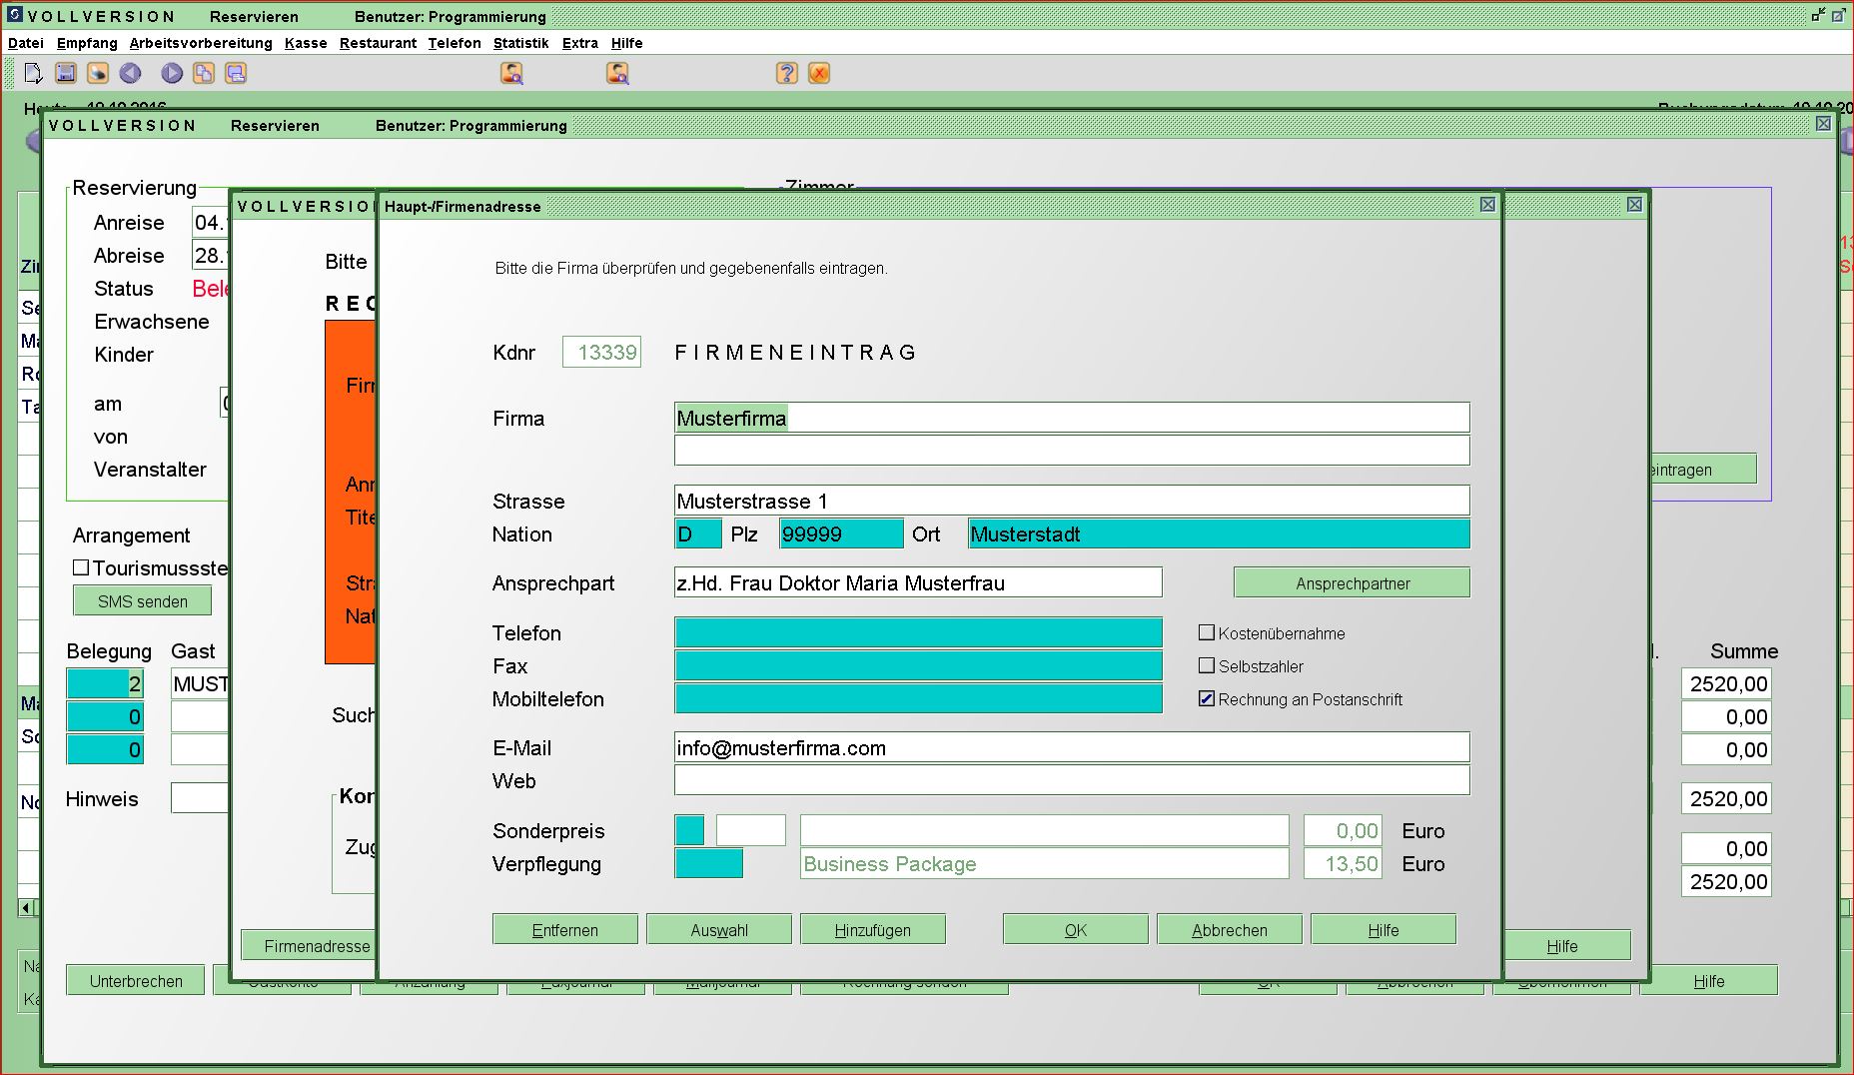Click the Fax input field

tap(918, 665)
